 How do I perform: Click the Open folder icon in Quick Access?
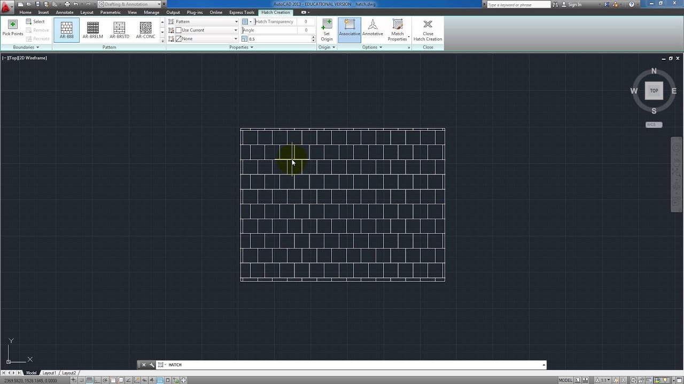click(29, 4)
